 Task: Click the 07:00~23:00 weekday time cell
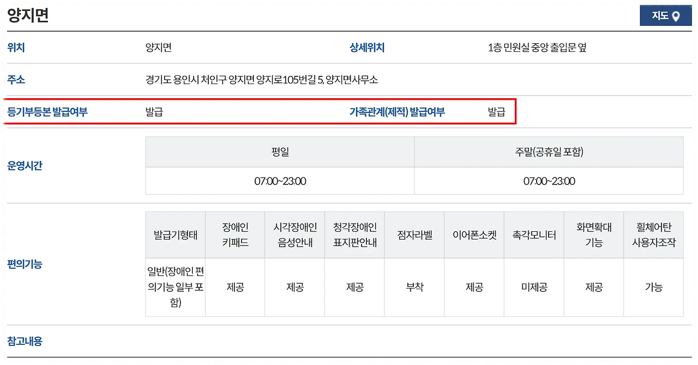click(280, 181)
